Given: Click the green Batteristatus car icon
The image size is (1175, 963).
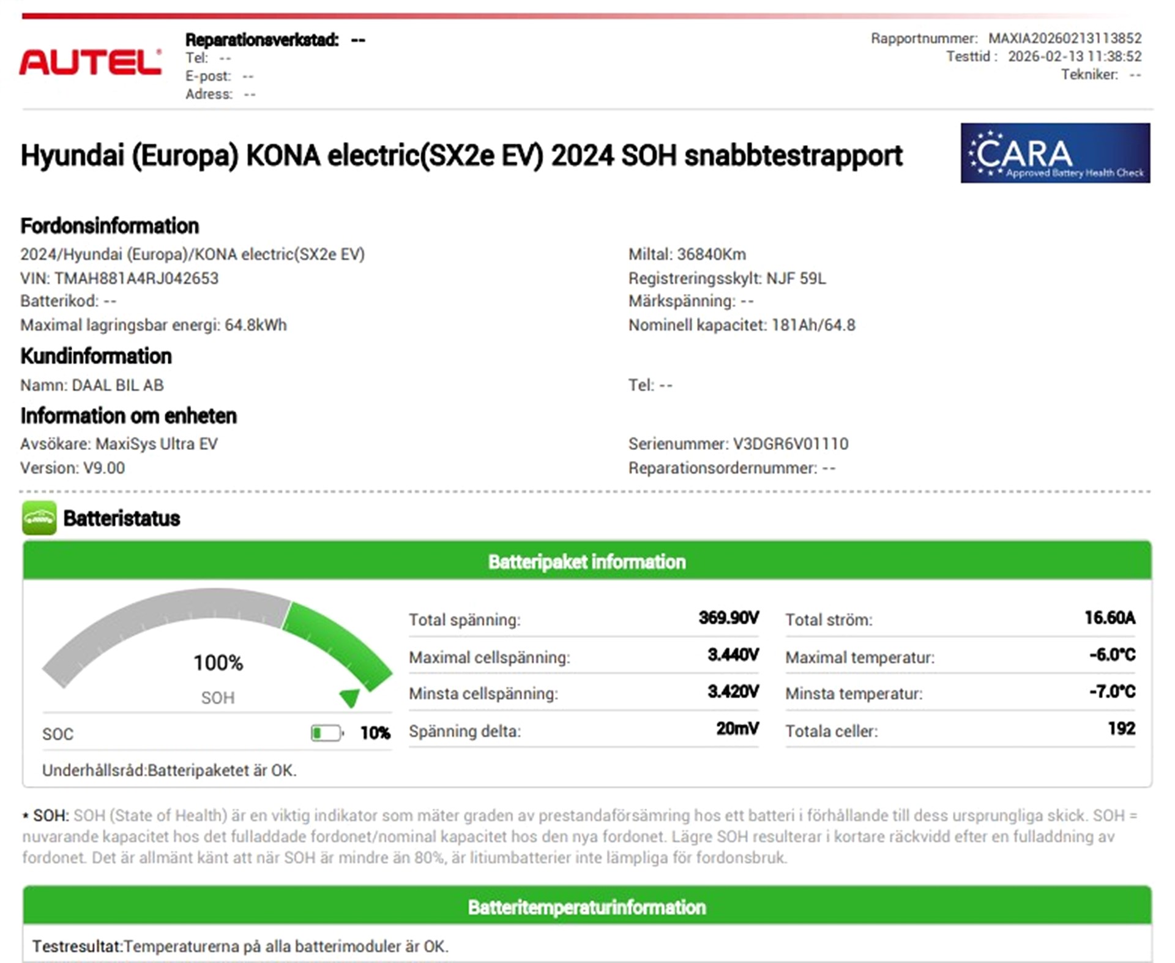Looking at the screenshot, I should [x=39, y=518].
